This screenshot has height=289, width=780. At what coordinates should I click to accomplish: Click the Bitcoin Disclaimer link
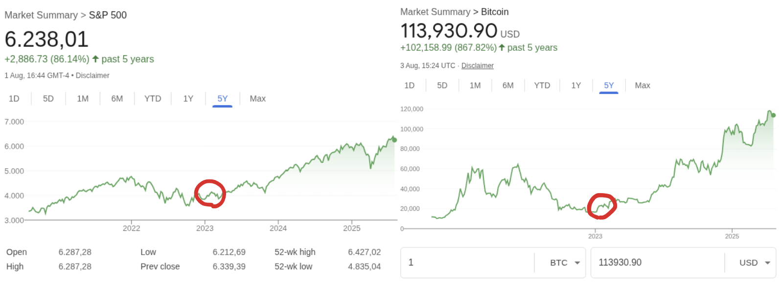477,65
